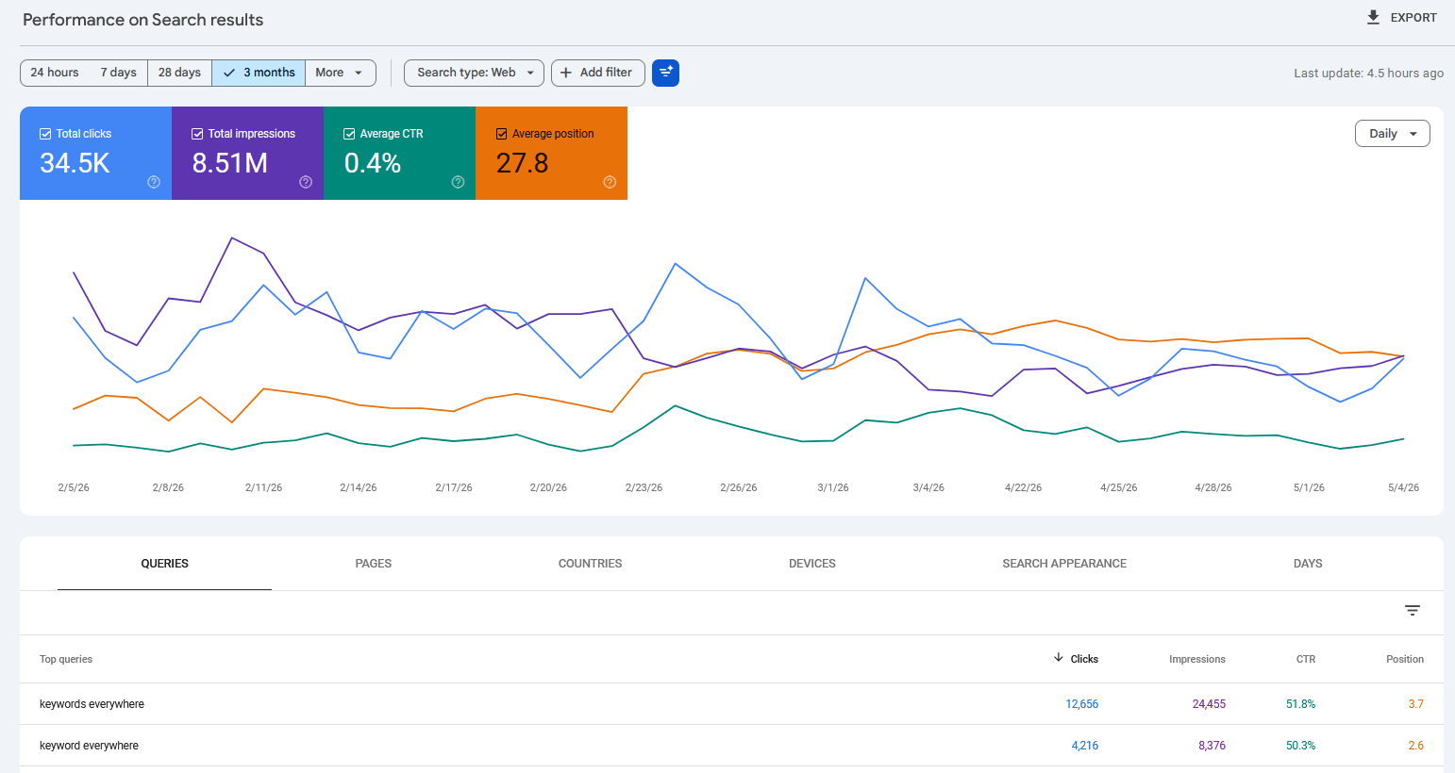Image resolution: width=1455 pixels, height=773 pixels.
Task: Click the plus icon in Add filter
Action: coord(566,73)
